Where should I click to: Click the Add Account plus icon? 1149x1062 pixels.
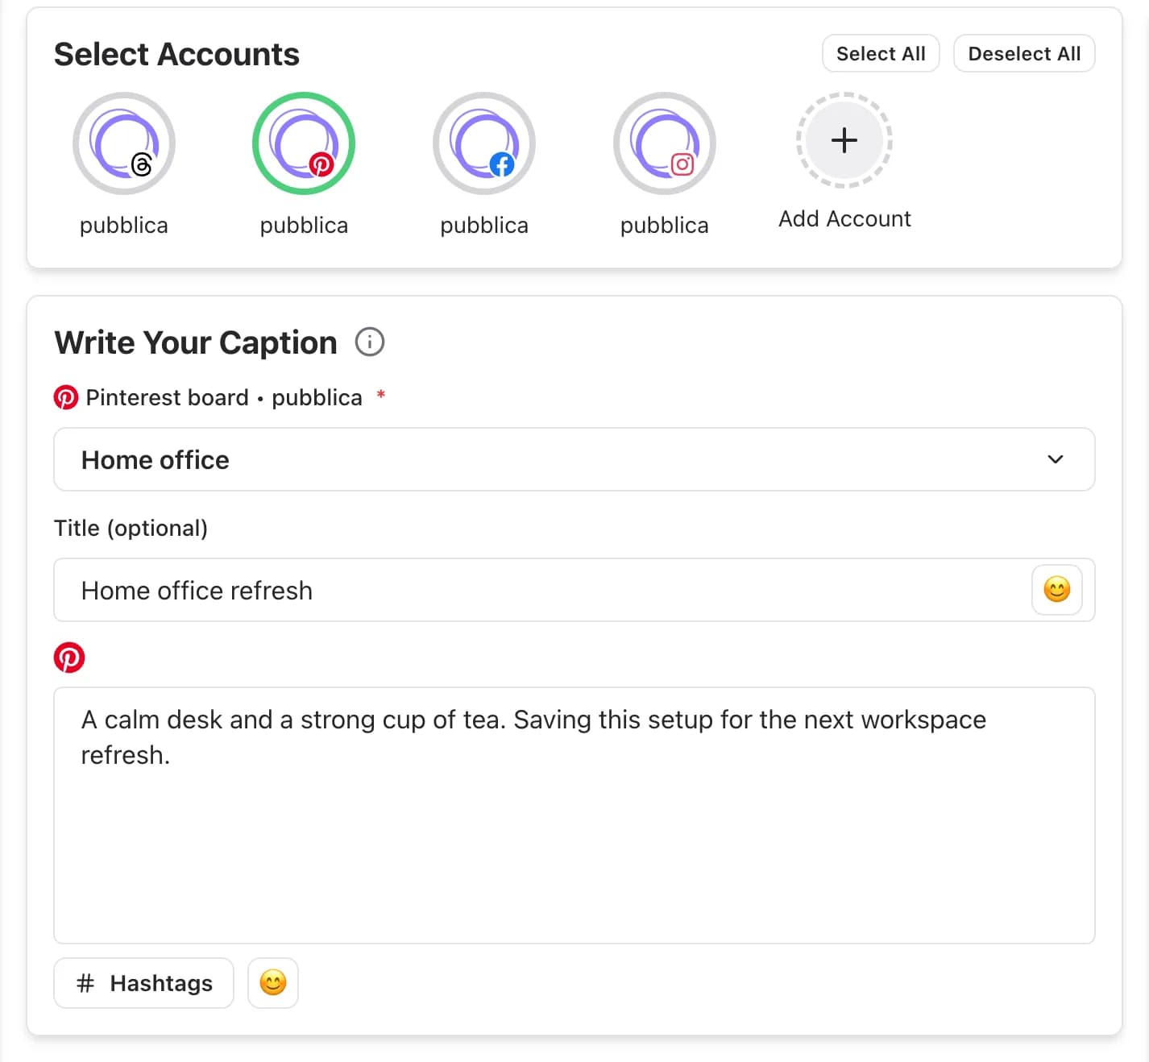coord(844,140)
